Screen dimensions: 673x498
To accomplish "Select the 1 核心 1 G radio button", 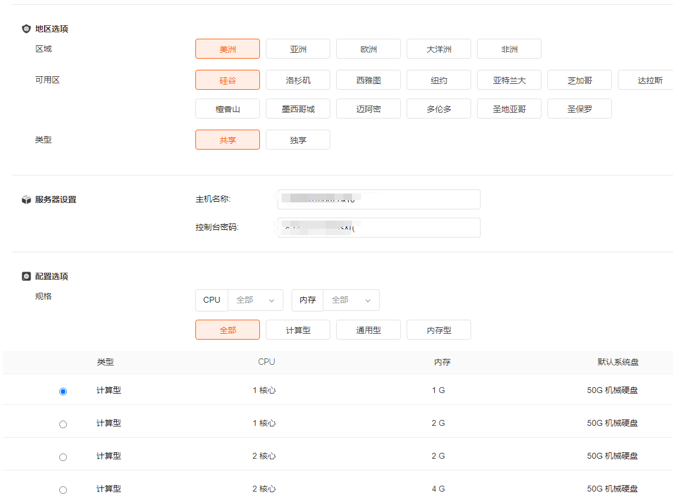I will click(x=63, y=391).
